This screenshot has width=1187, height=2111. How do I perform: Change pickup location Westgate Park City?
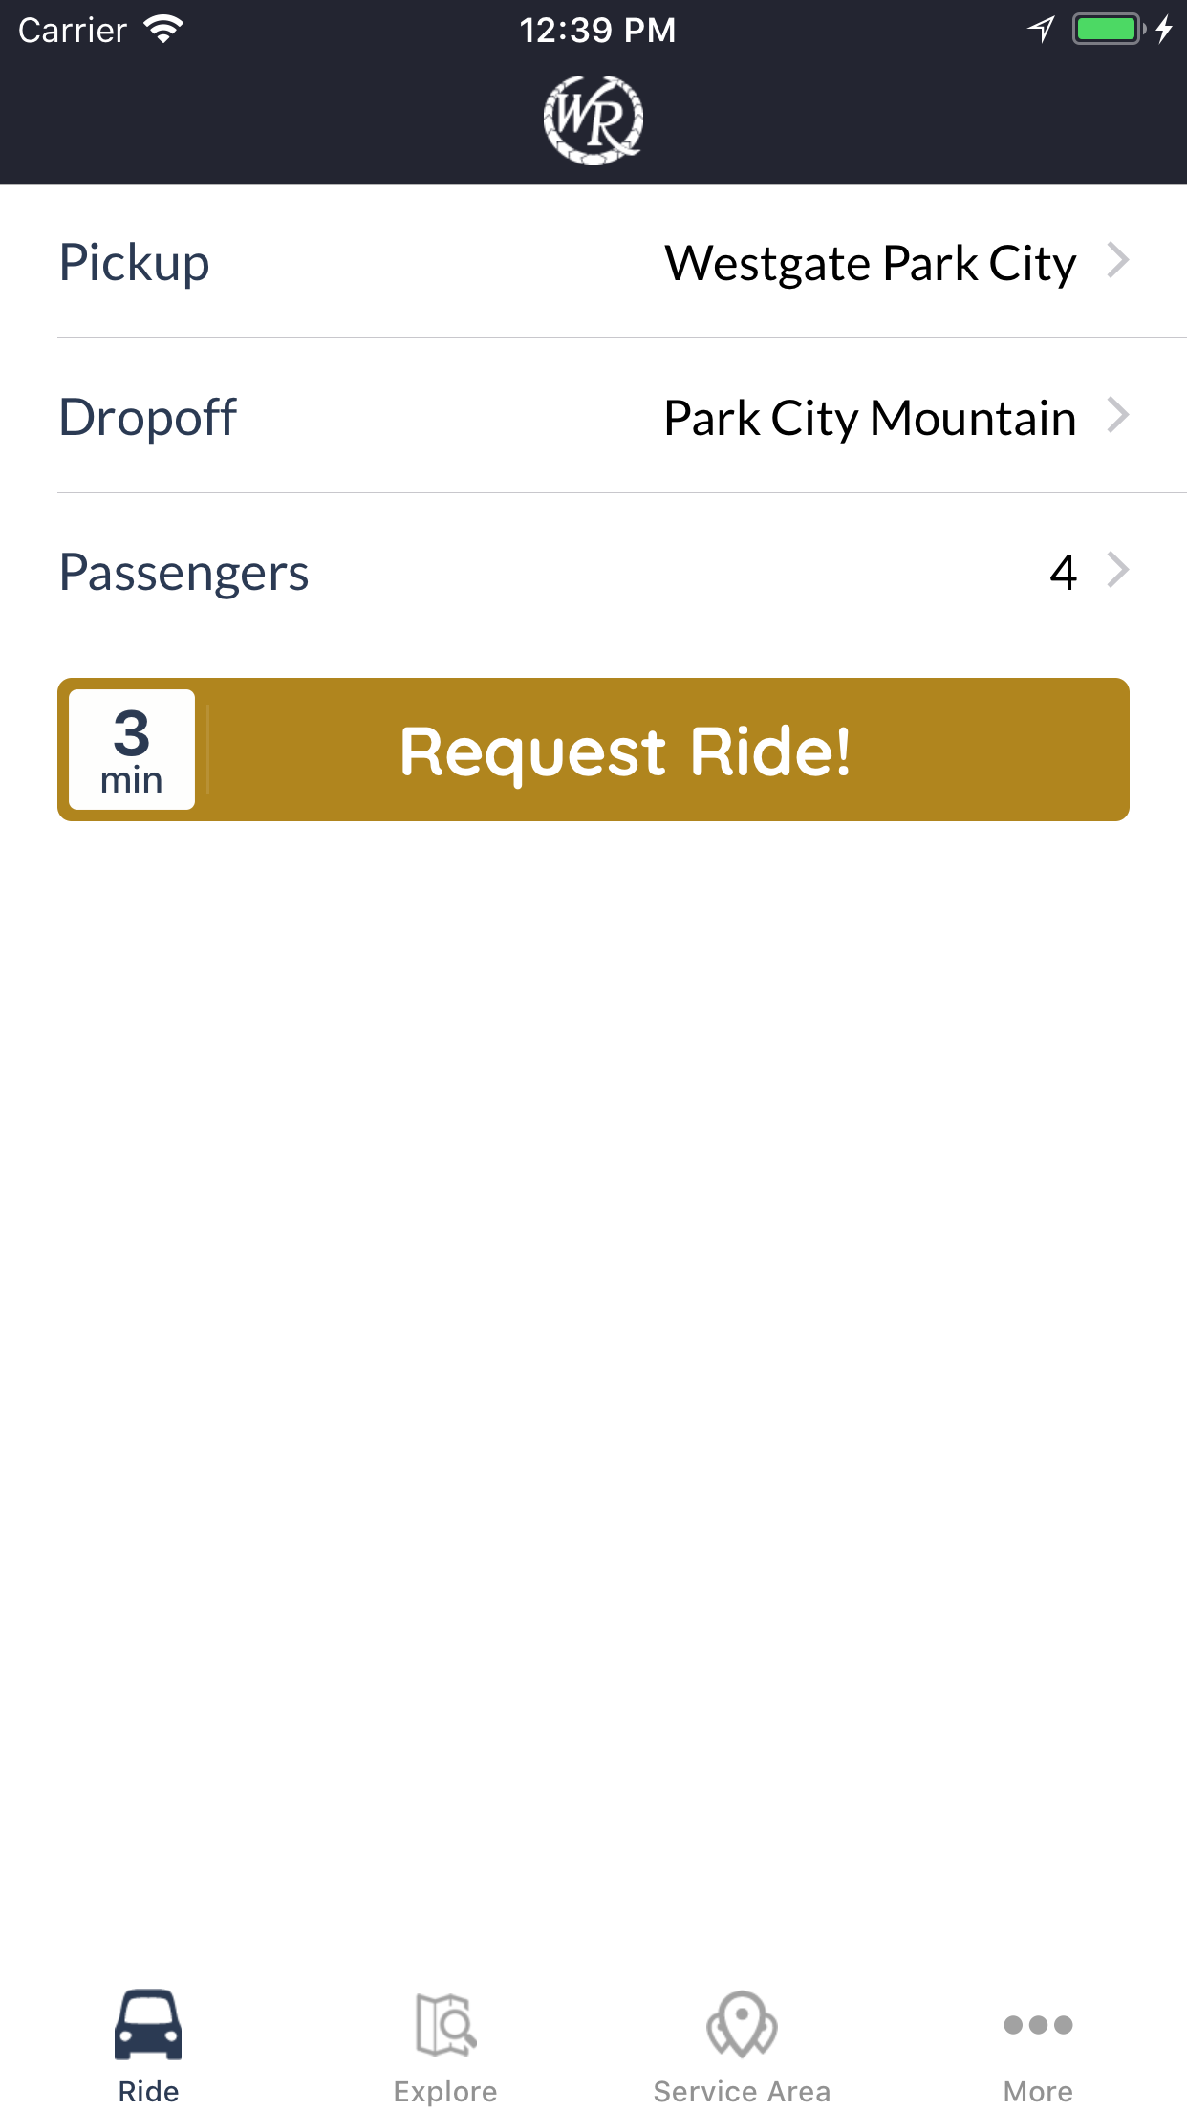pos(871,263)
